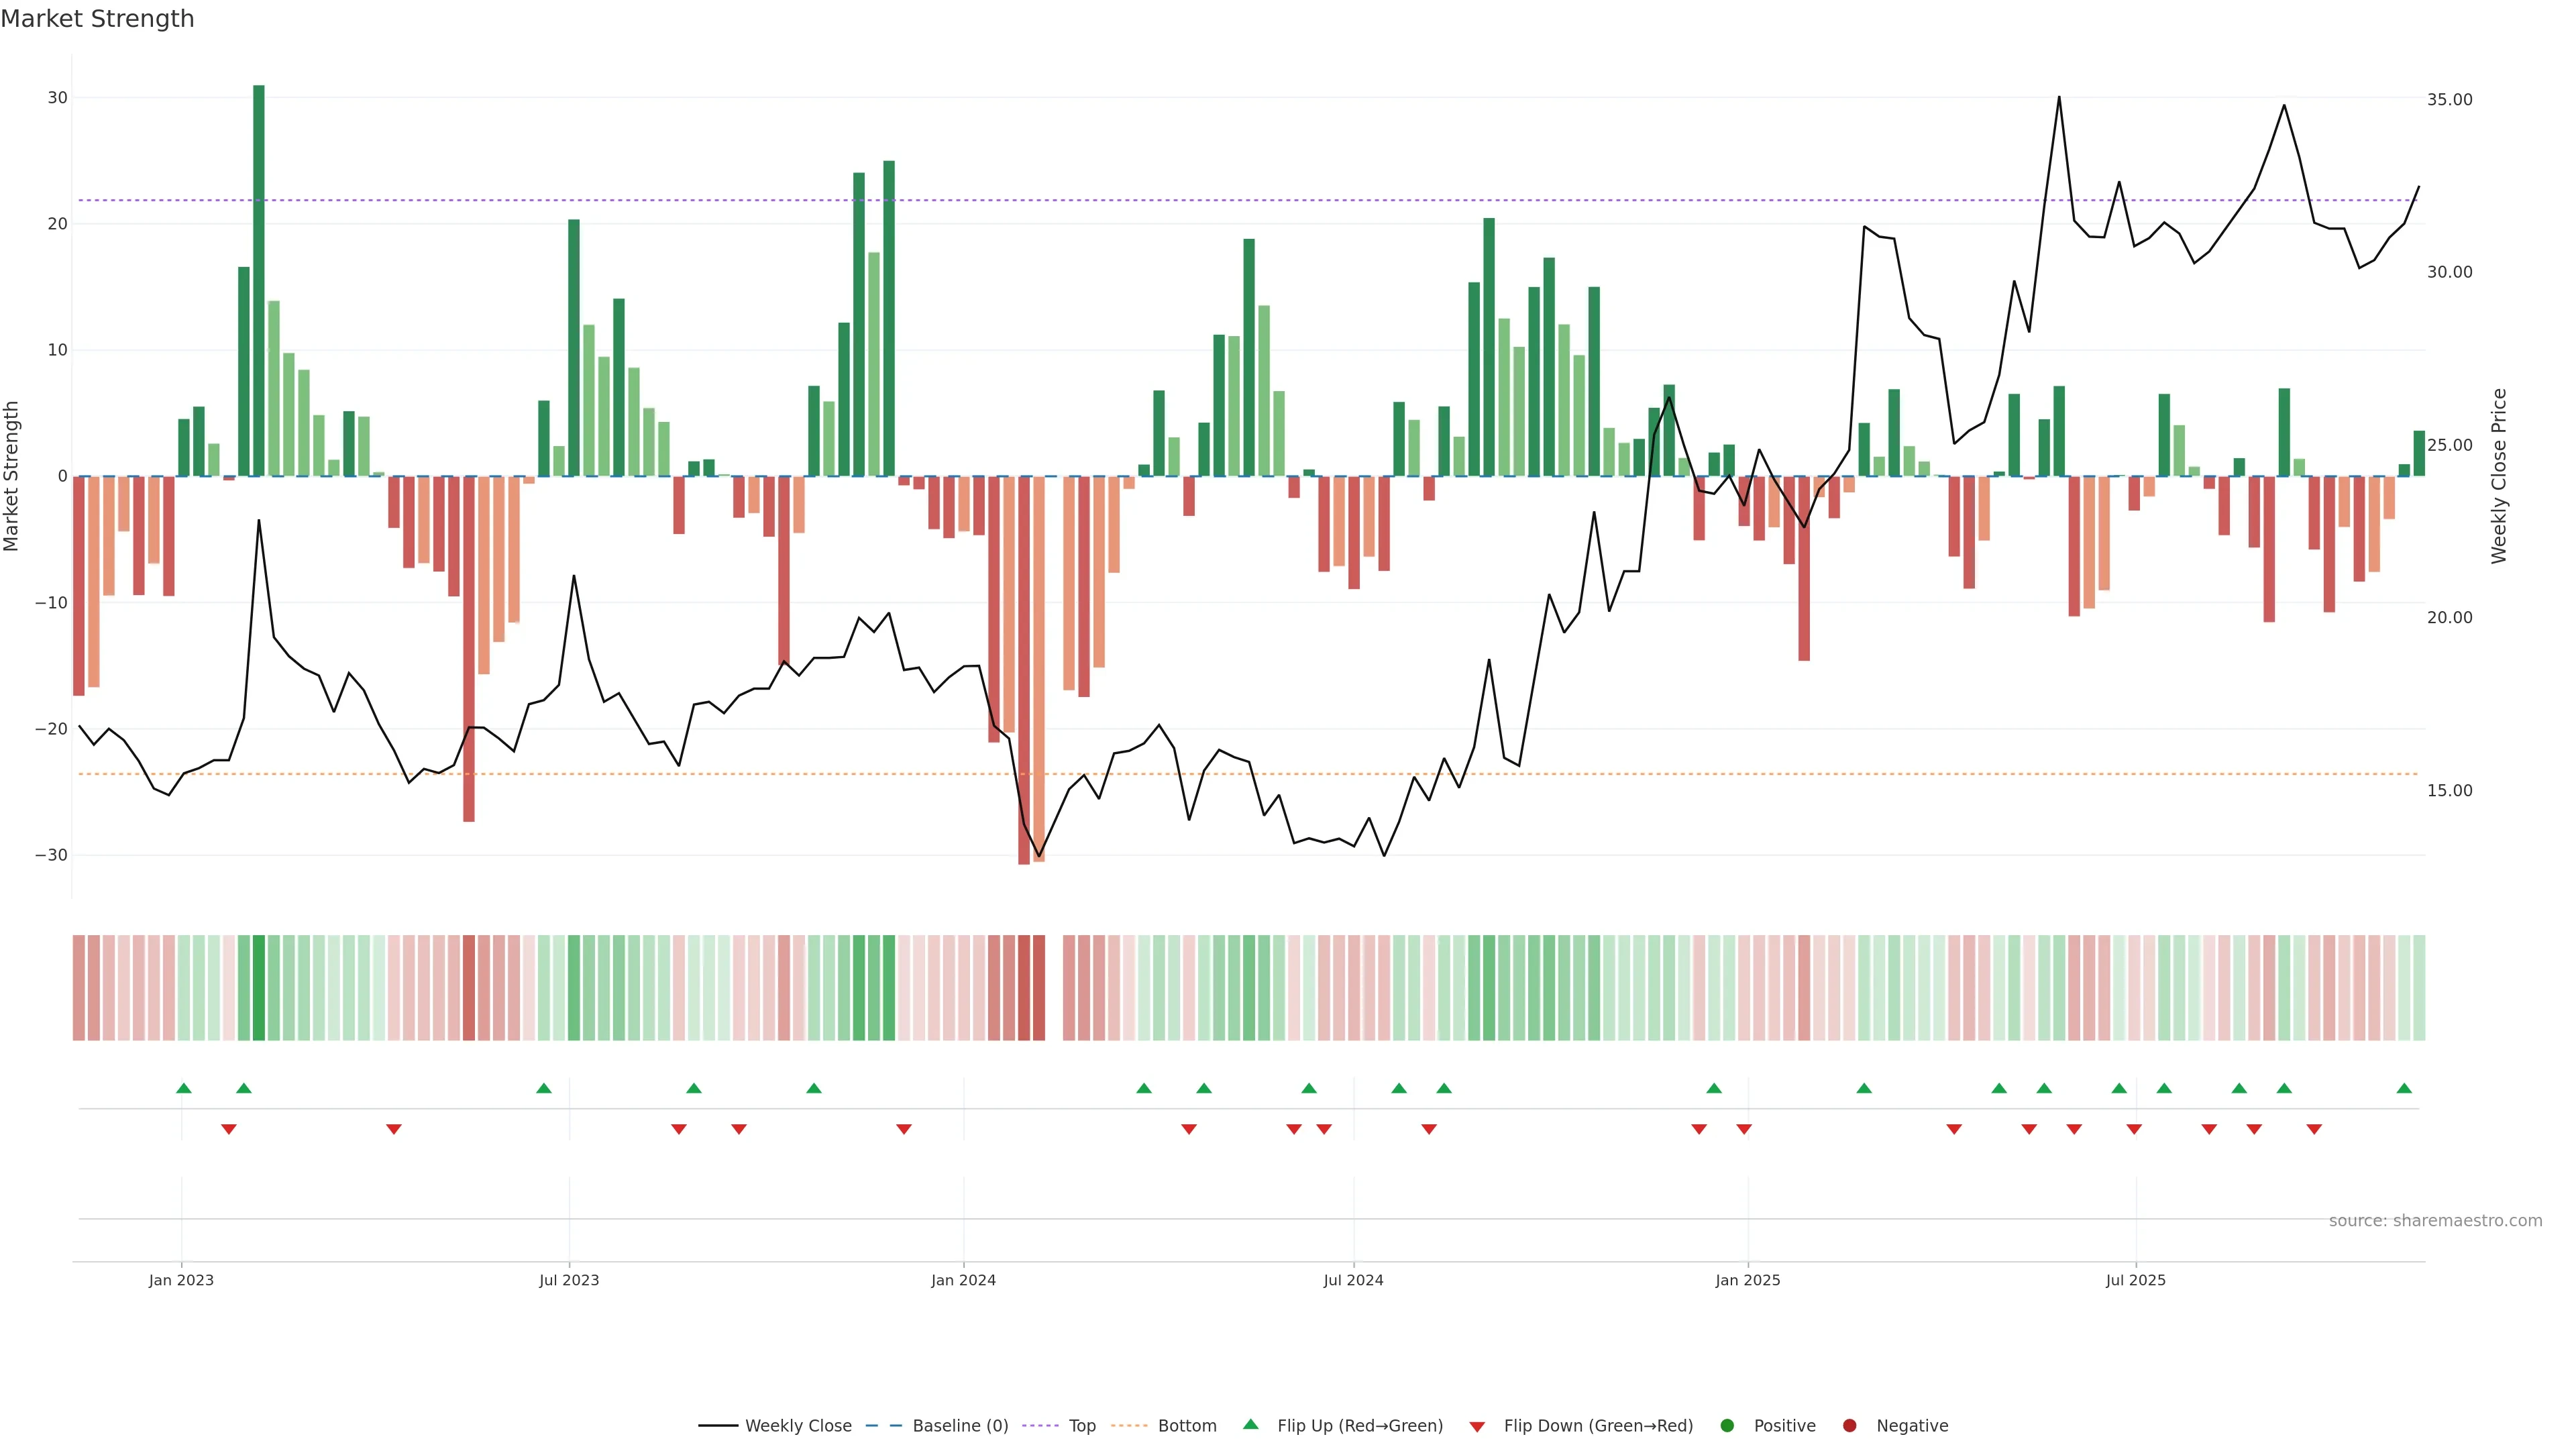2576x1449 pixels.
Task: Click the 35.00 weekly close price tick
Action: coord(2449,99)
